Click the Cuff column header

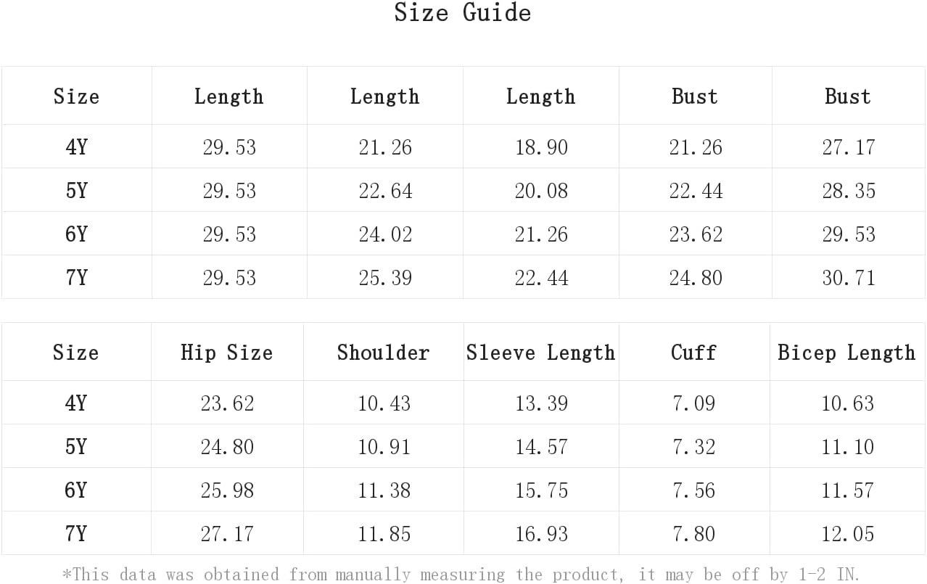tap(693, 353)
